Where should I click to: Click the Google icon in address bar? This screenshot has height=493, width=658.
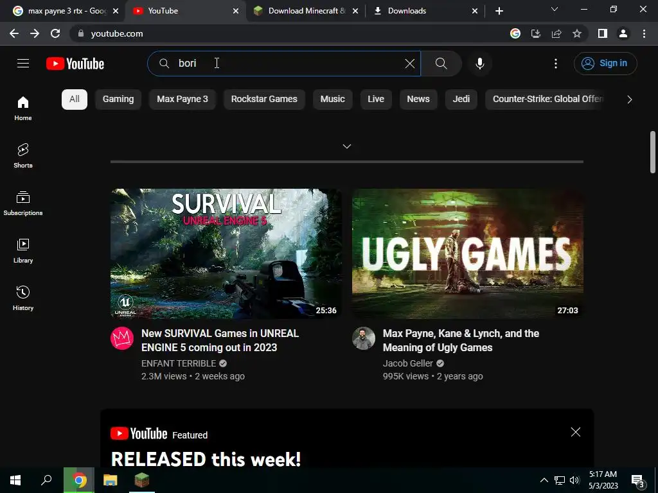tap(515, 33)
